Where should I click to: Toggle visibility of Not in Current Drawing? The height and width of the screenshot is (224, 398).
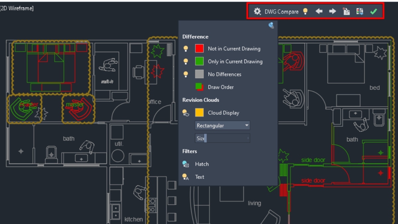coord(186,49)
